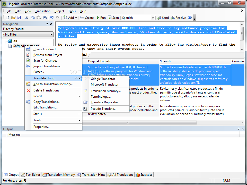Choose Edit Translations...
Screen dimensions: 247x185
[x=53, y=107]
